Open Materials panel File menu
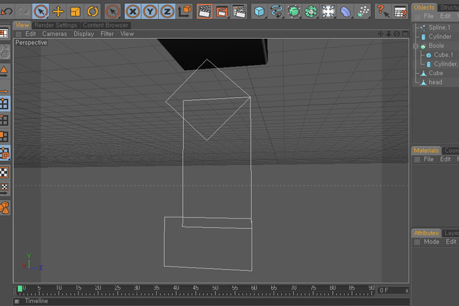The width and height of the screenshot is (459, 306). point(428,159)
